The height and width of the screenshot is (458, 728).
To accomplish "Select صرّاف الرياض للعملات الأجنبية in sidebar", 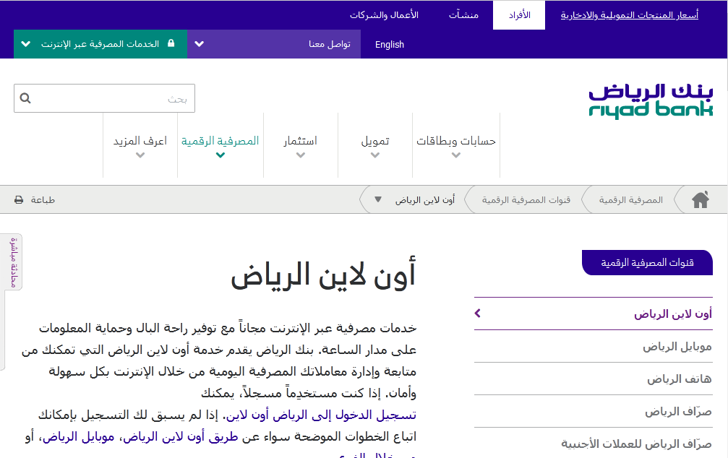I will (x=594, y=444).
